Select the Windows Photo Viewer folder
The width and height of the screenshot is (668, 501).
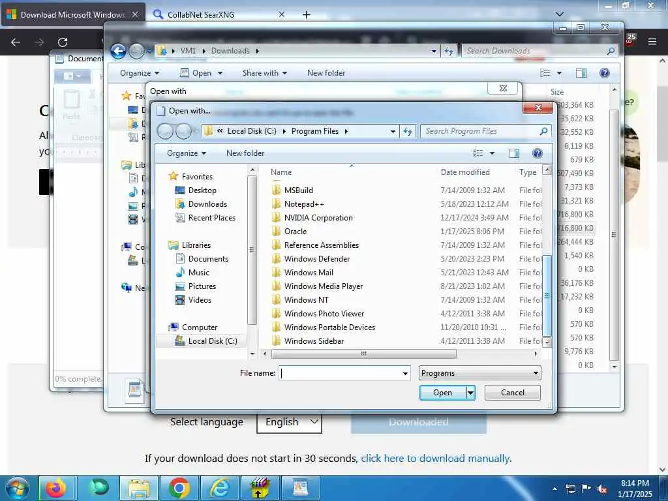324,314
